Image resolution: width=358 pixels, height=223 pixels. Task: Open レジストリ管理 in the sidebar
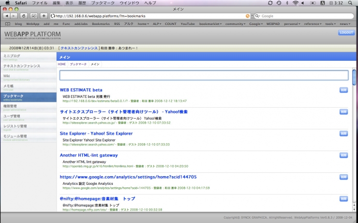pyautogui.click(x=29, y=127)
